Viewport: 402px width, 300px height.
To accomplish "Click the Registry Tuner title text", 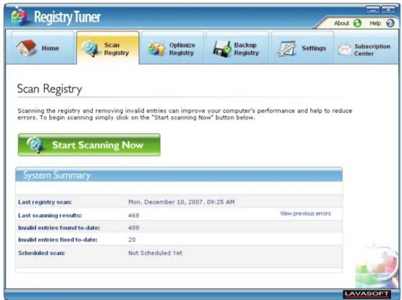I will (x=67, y=17).
